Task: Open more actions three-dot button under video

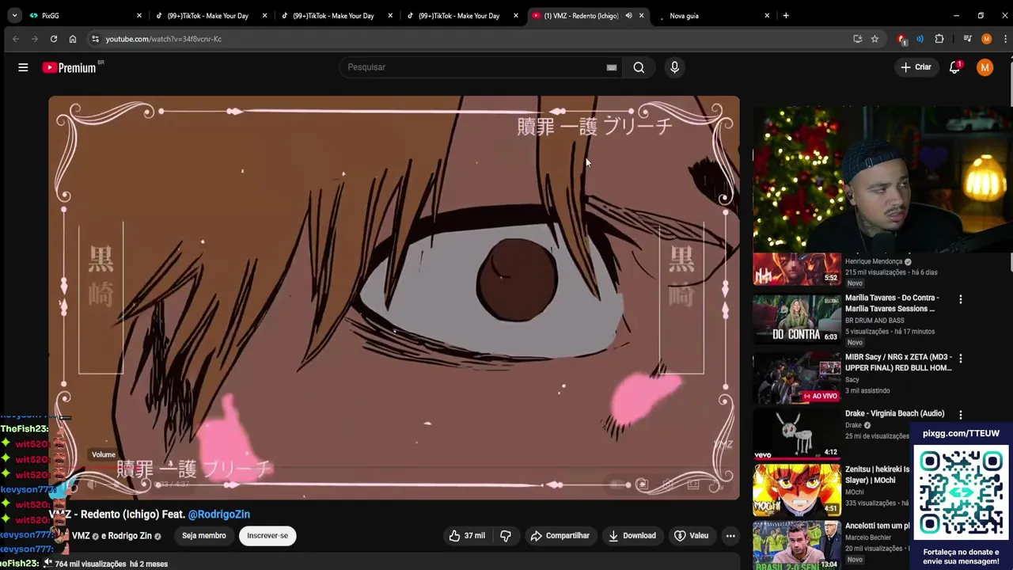Action: 730,536
